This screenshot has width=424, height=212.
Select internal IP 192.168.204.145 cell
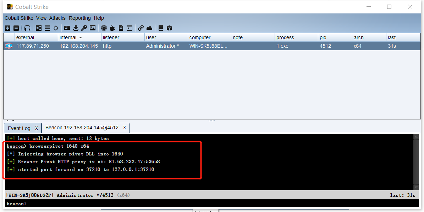[x=79, y=46]
